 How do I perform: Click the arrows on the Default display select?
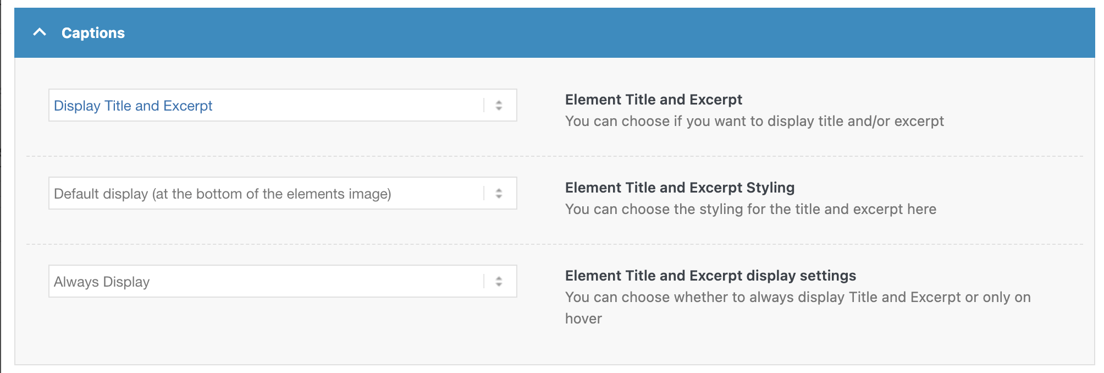pyautogui.click(x=499, y=193)
